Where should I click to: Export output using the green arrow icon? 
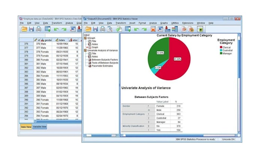coord(119,29)
